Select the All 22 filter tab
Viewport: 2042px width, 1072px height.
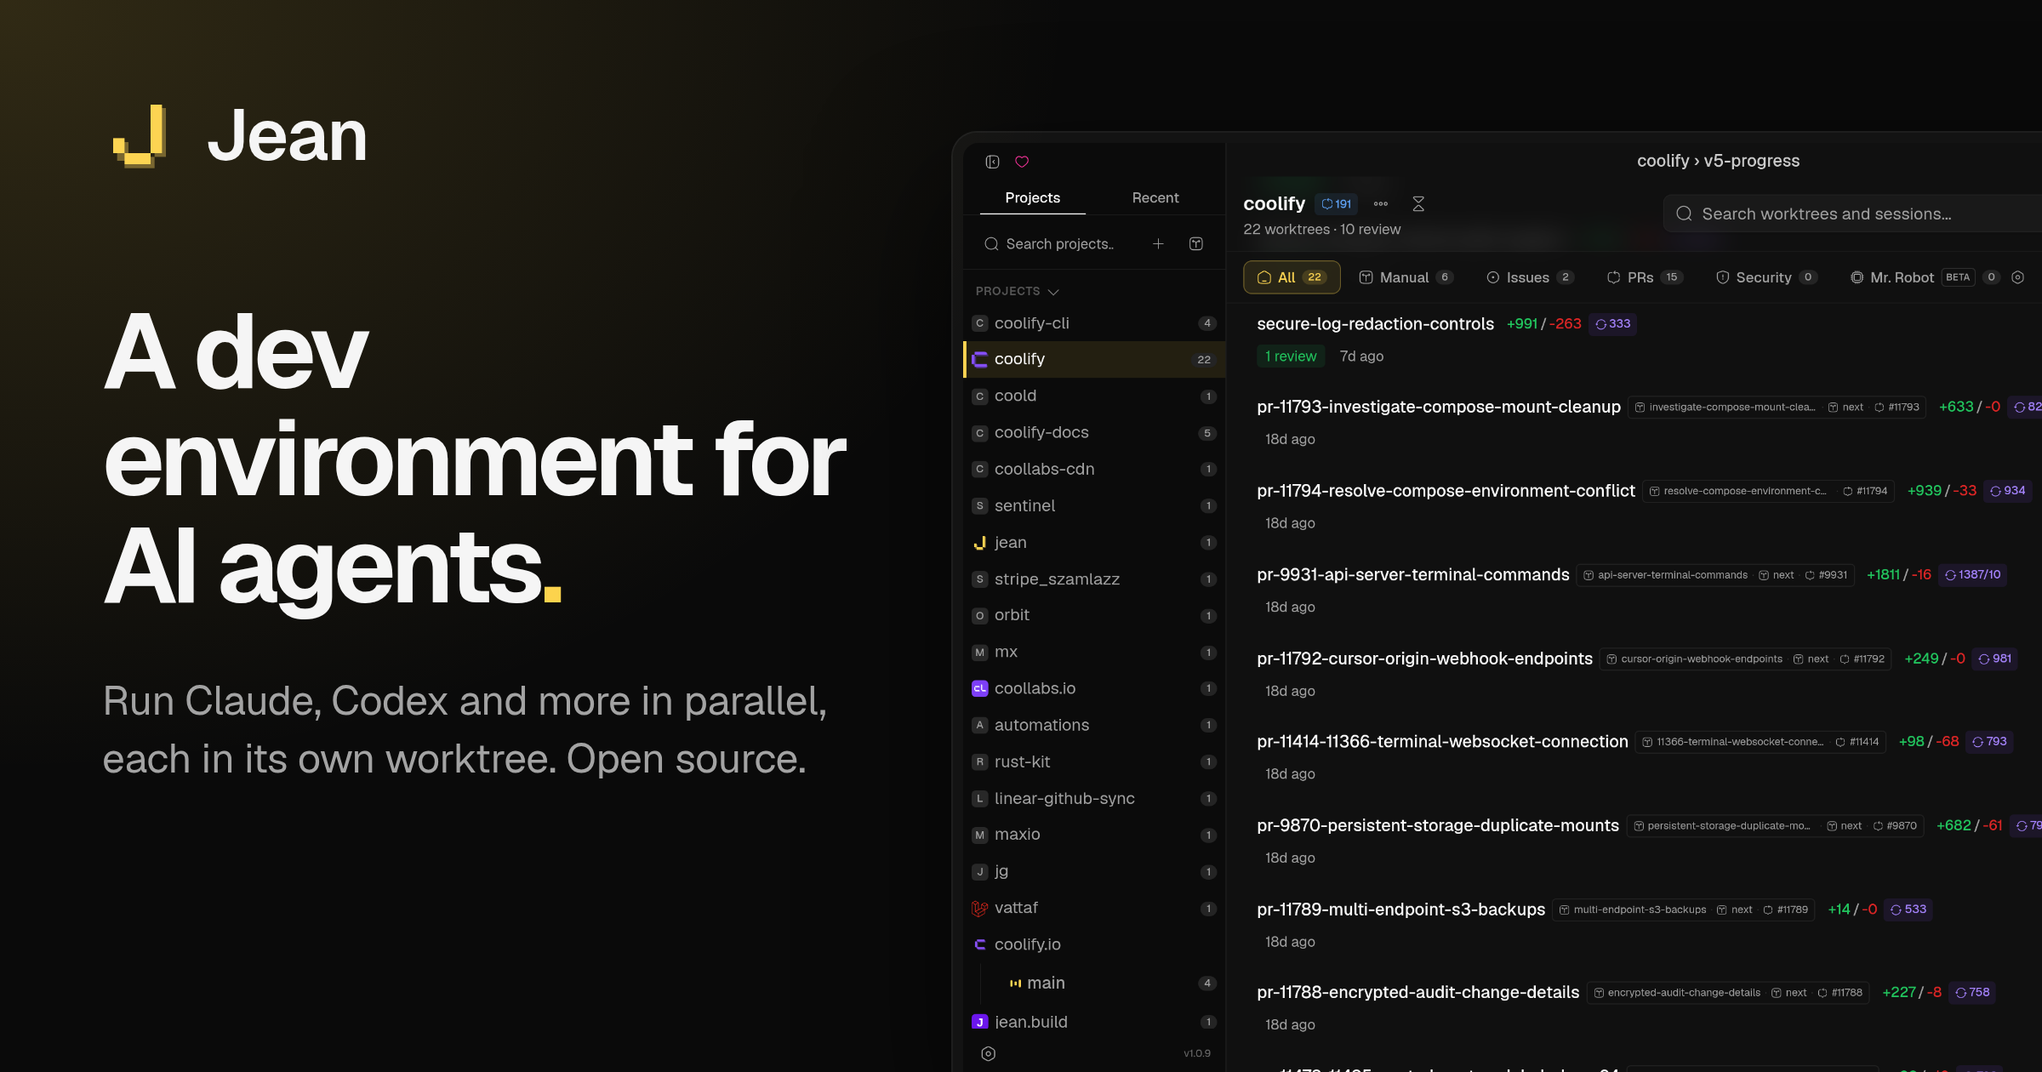click(x=1292, y=277)
